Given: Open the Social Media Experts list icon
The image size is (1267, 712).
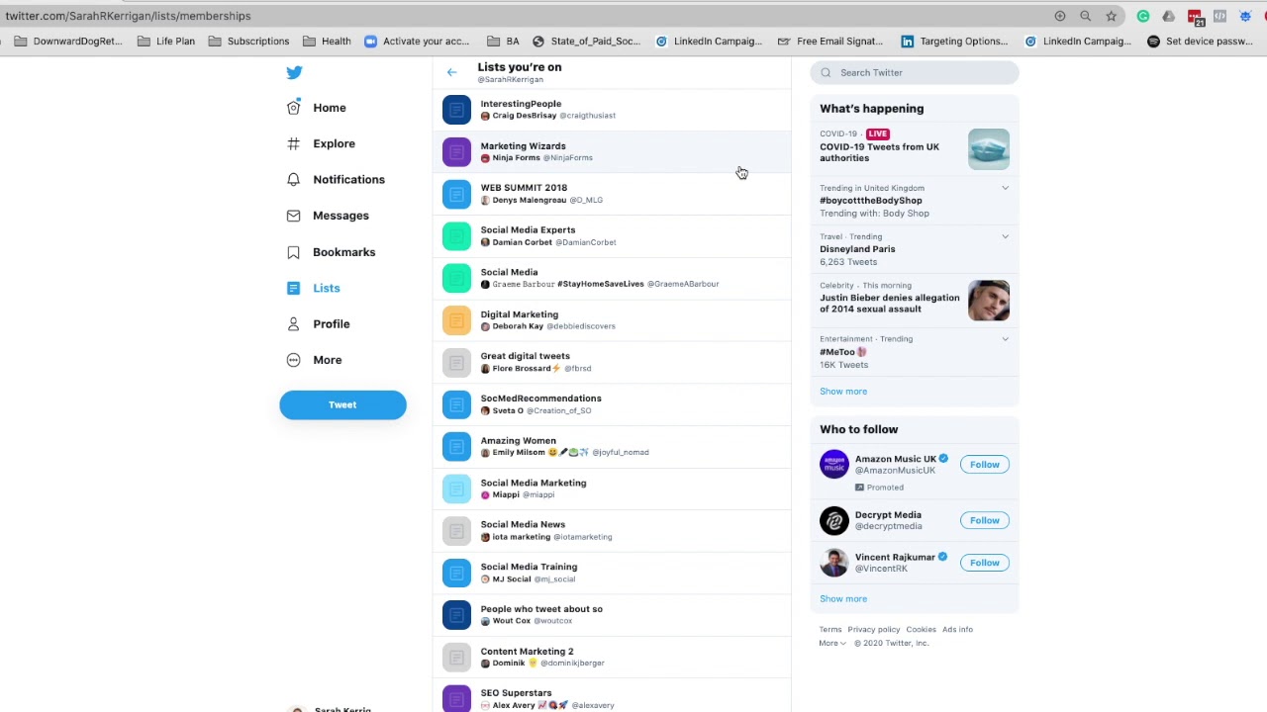Looking at the screenshot, I should point(456,235).
